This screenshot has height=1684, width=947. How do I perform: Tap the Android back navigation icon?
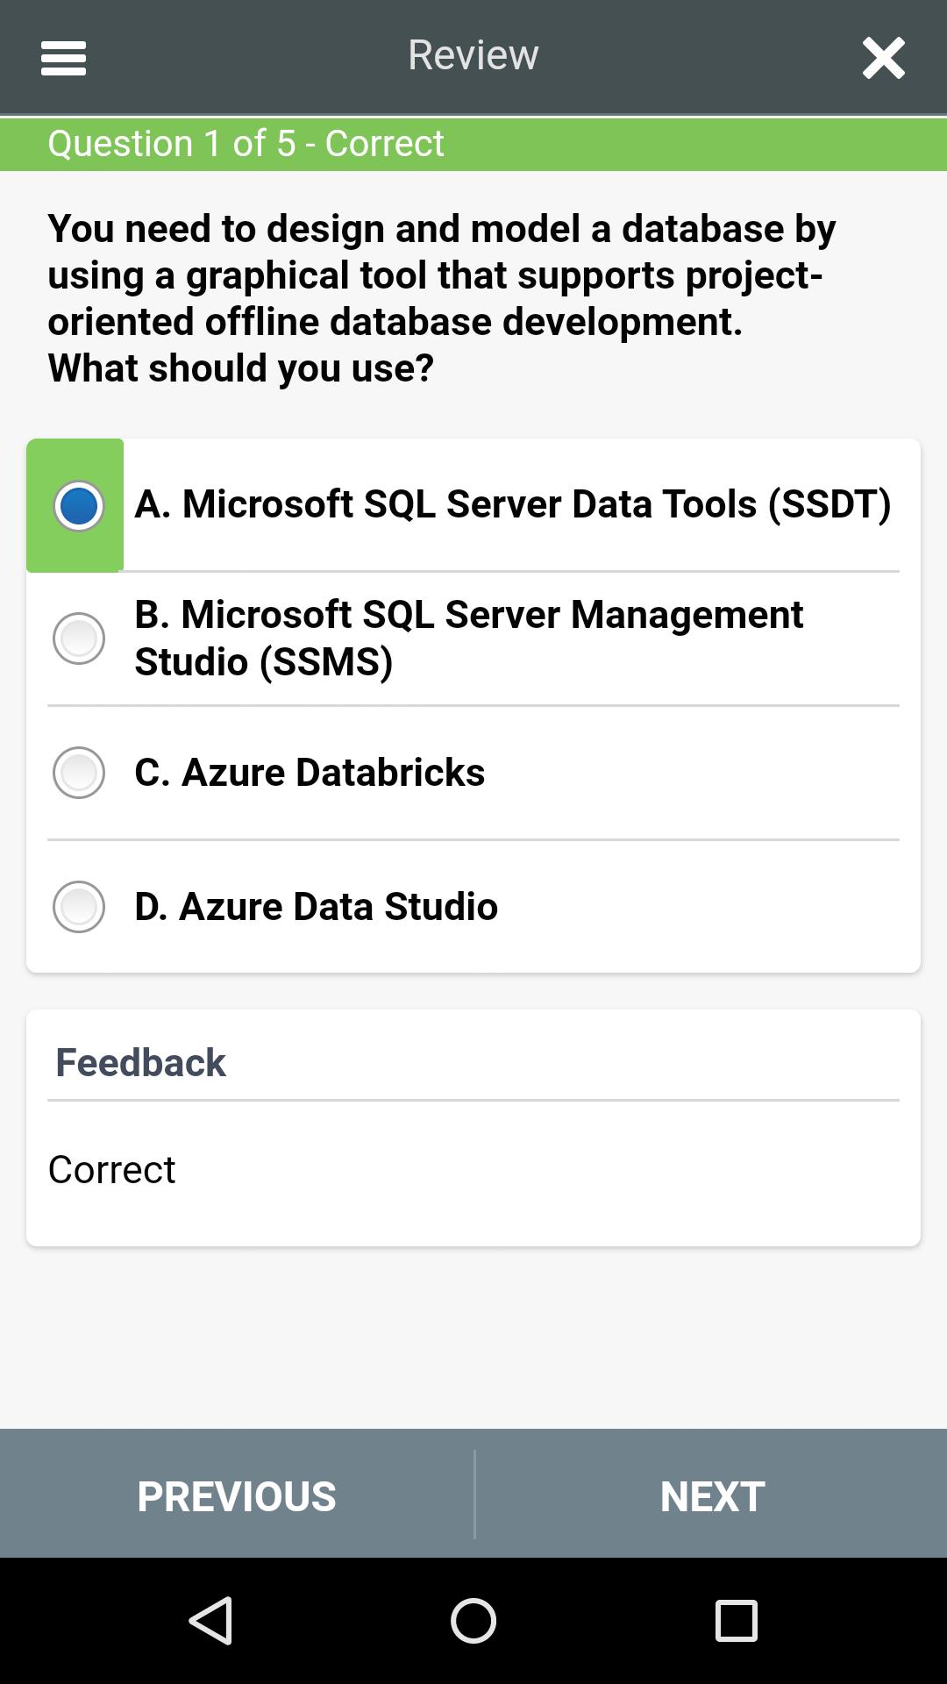point(210,1620)
